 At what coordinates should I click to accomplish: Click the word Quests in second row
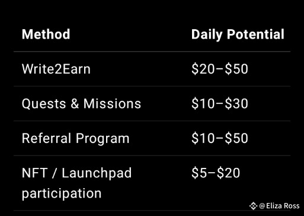point(44,104)
